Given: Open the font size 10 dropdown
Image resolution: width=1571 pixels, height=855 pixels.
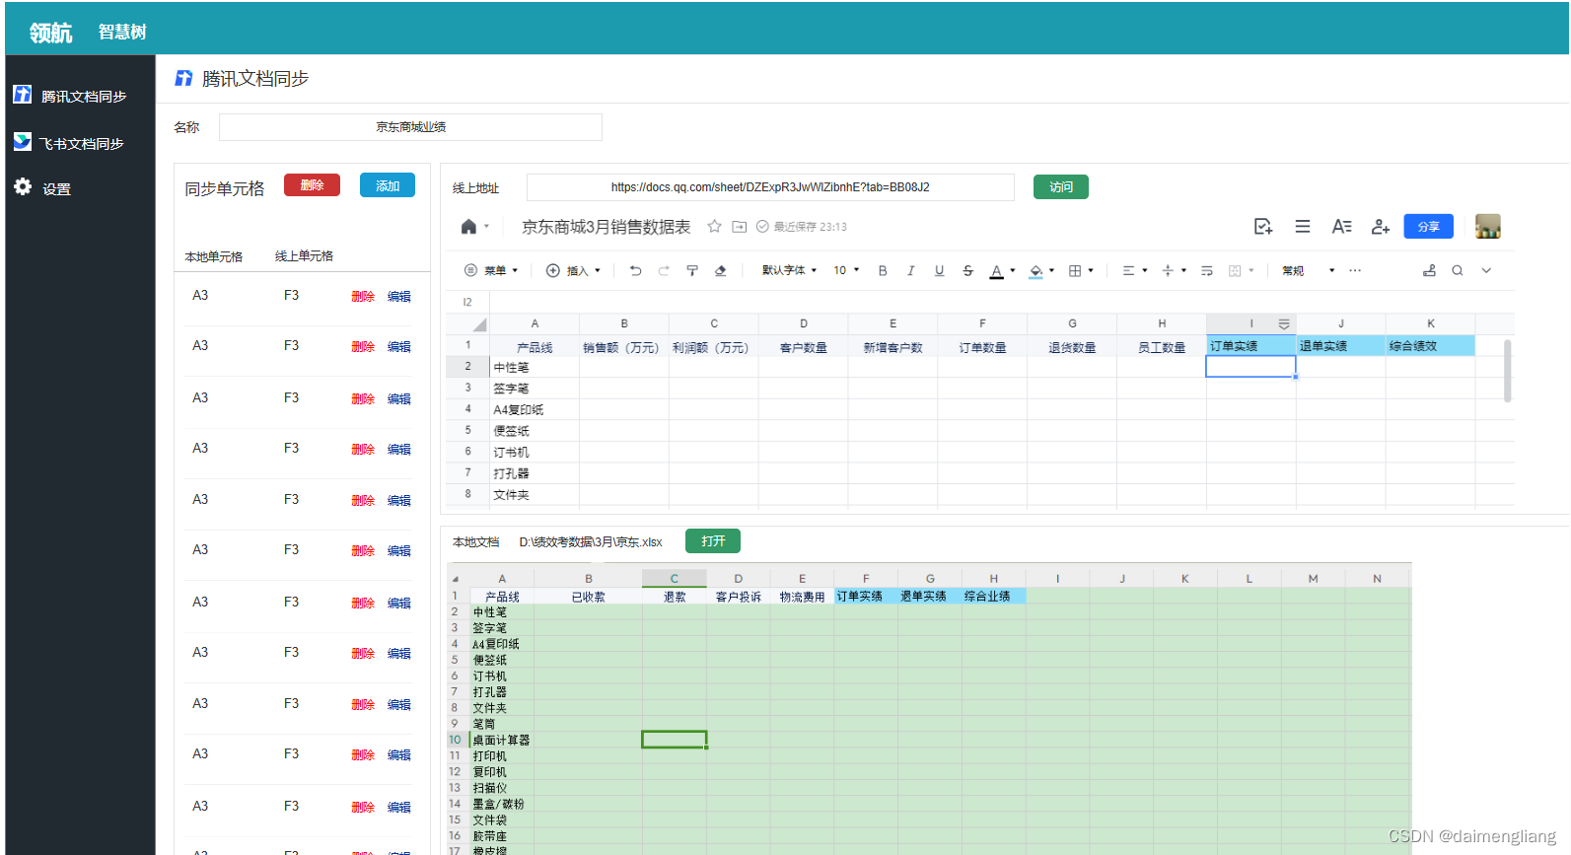Looking at the screenshot, I should 846,270.
